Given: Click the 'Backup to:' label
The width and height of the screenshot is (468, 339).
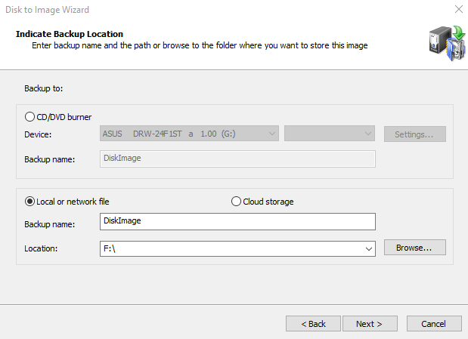Looking at the screenshot, I should click(x=44, y=88).
